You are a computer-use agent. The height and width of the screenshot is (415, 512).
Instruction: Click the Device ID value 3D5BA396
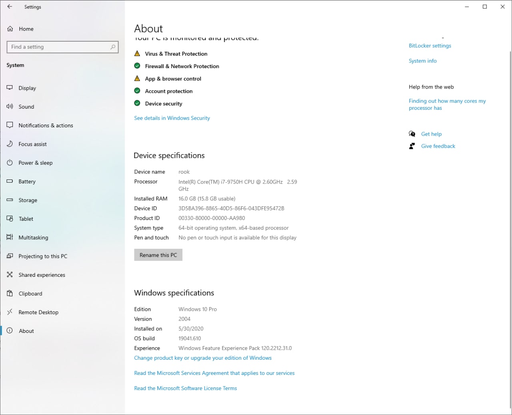231,208
